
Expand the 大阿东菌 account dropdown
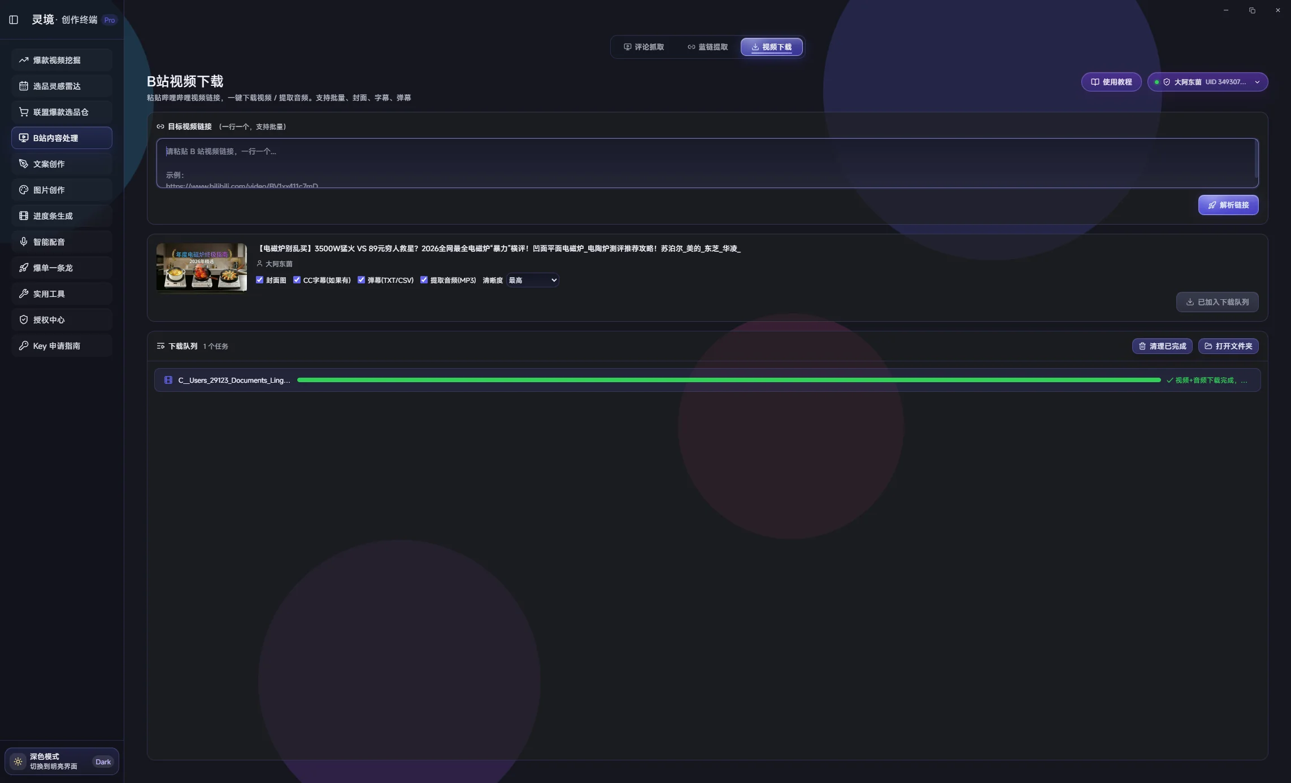[x=1207, y=82]
